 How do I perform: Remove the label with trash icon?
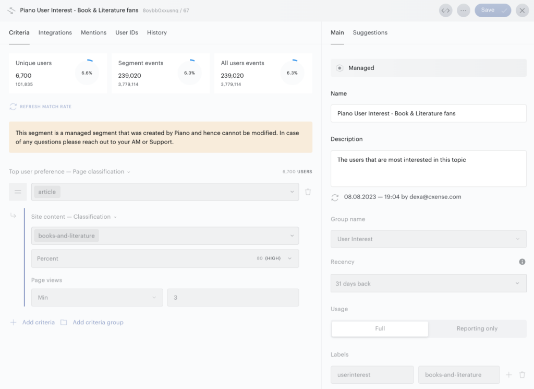point(521,375)
